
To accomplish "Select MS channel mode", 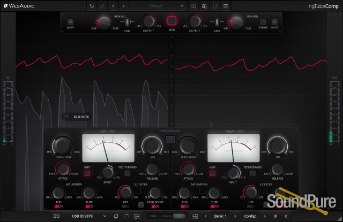I will [178, 216].
